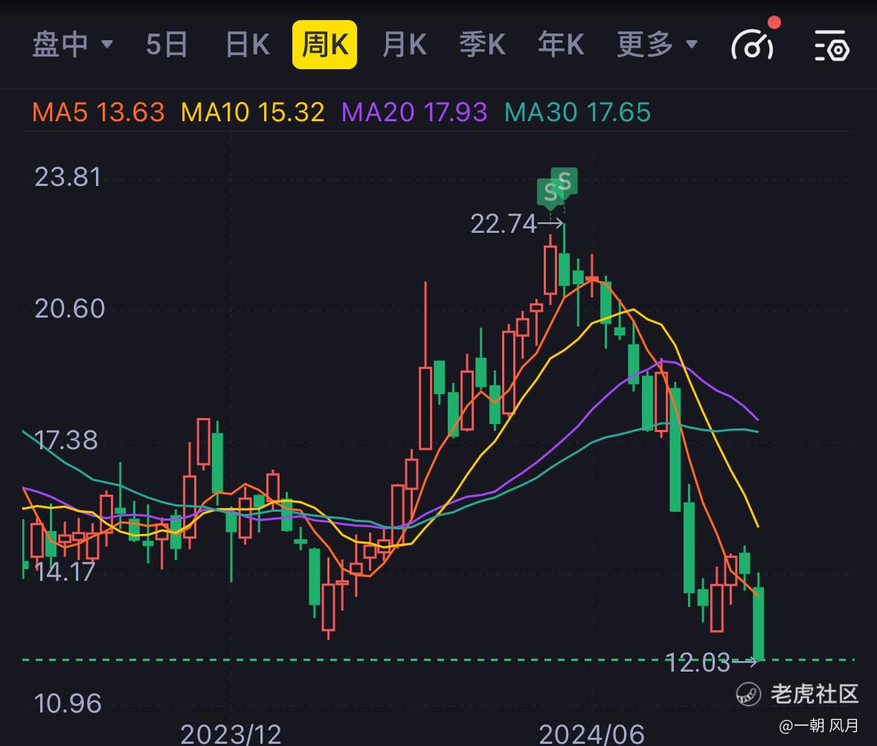Tap the upper-right green S sell marker

[565, 181]
